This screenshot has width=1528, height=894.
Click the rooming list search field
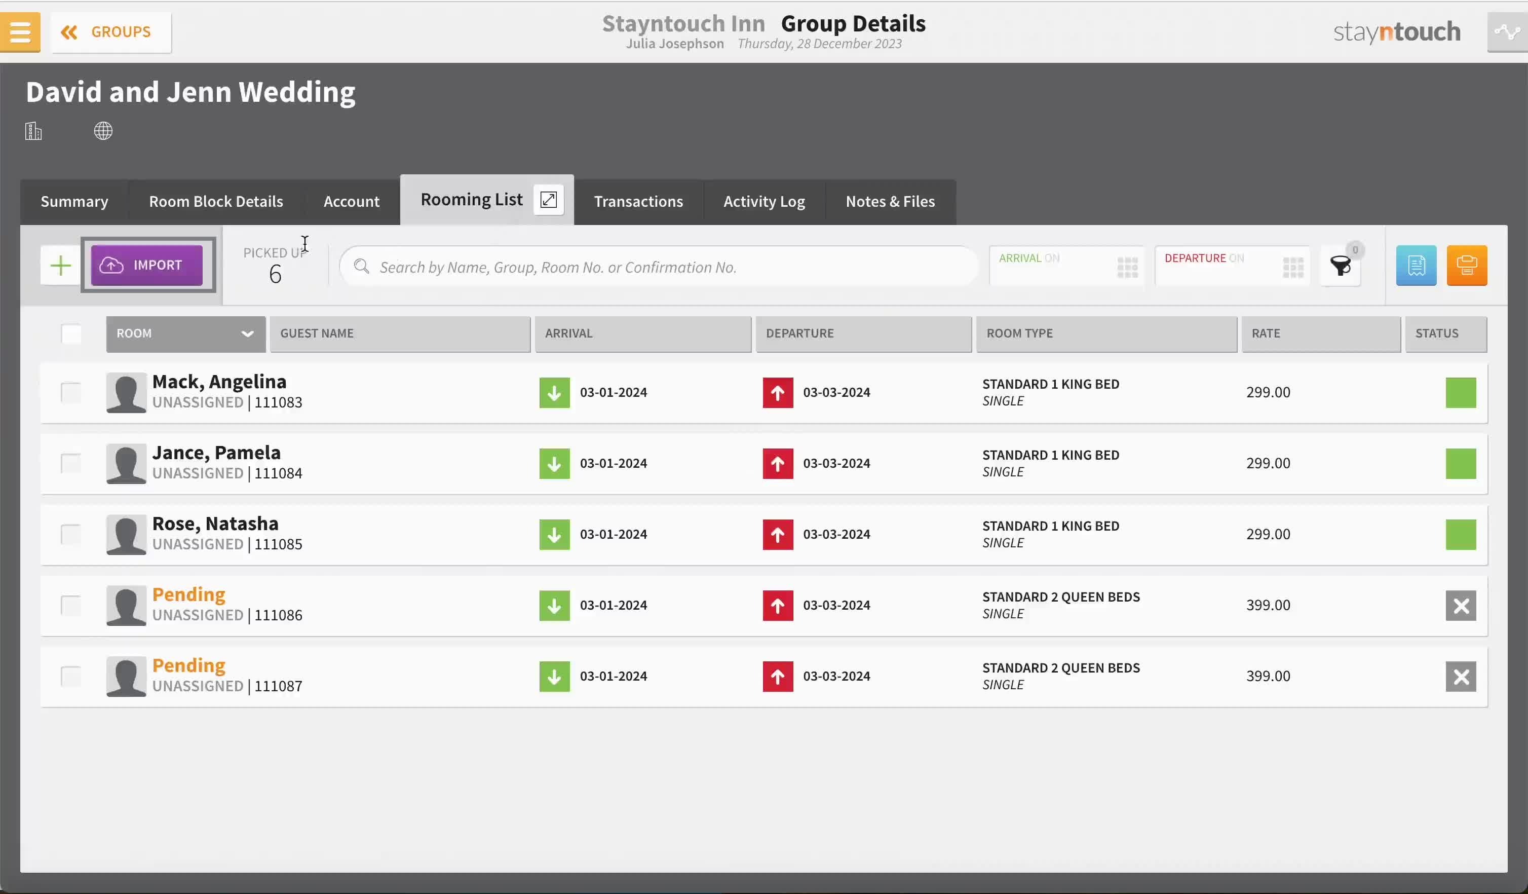point(659,267)
